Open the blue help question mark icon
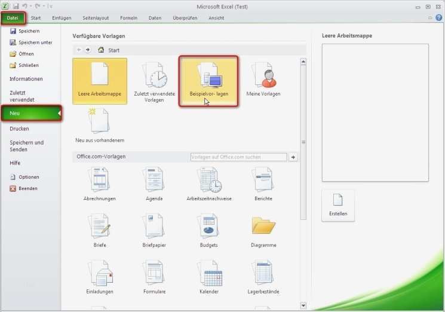 tap(439, 17)
